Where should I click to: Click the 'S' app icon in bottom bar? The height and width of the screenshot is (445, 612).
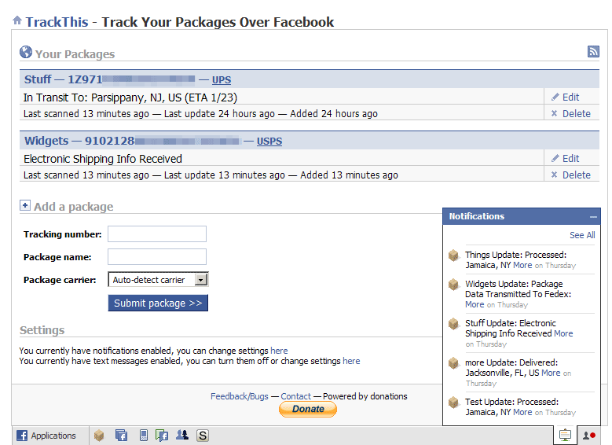point(203,435)
